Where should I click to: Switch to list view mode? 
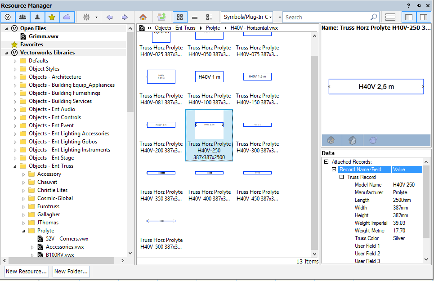pyautogui.click(x=194, y=17)
